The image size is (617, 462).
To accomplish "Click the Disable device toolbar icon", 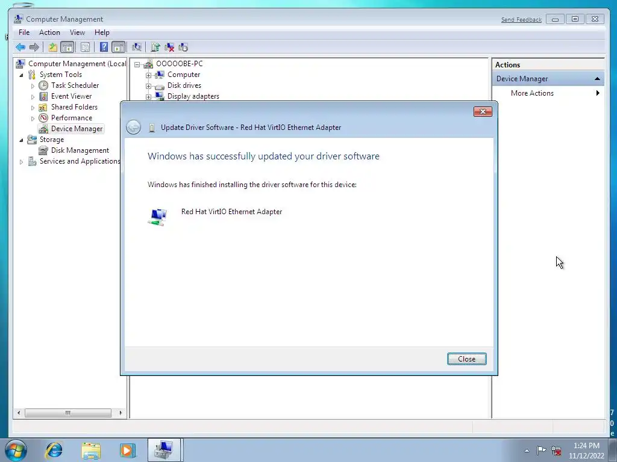I will (x=183, y=48).
